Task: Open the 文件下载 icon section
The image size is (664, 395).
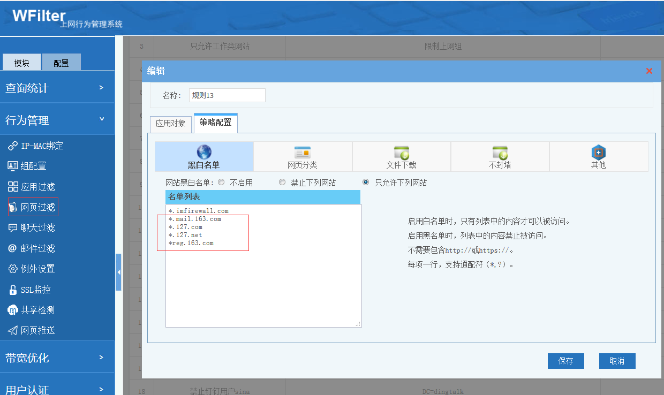Action: point(401,153)
